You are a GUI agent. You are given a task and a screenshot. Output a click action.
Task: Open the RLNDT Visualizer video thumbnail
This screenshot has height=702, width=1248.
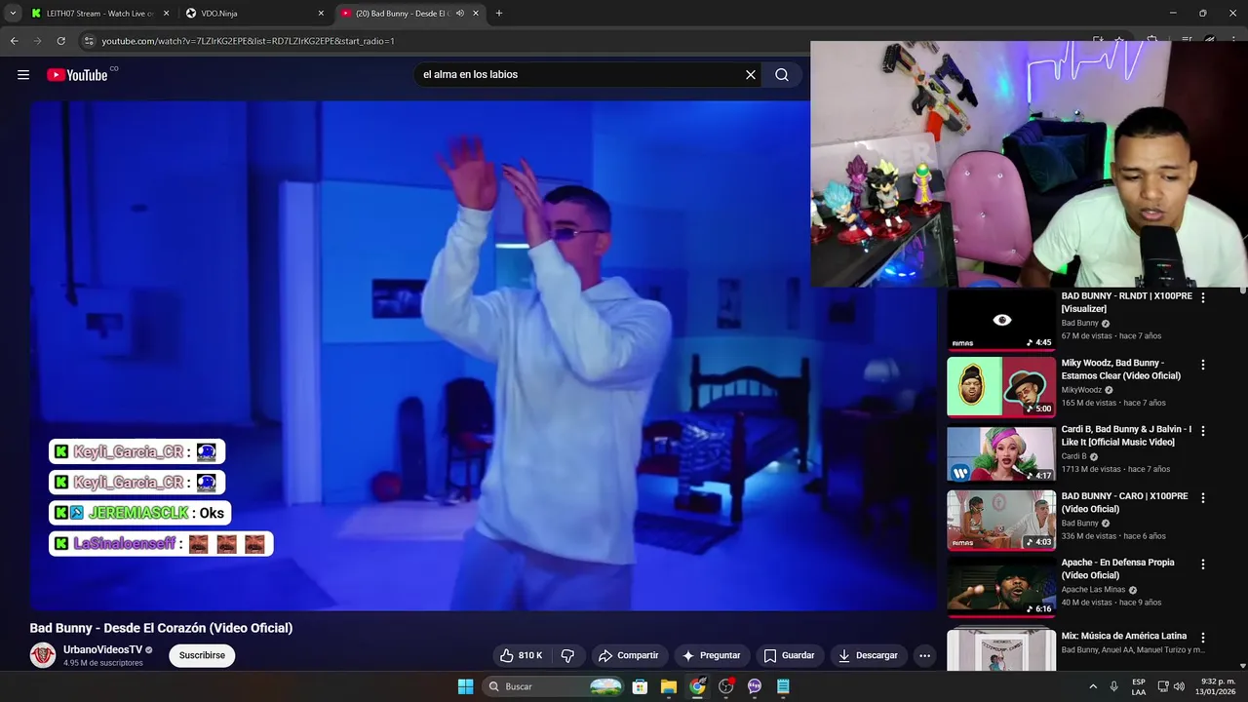[1001, 320]
